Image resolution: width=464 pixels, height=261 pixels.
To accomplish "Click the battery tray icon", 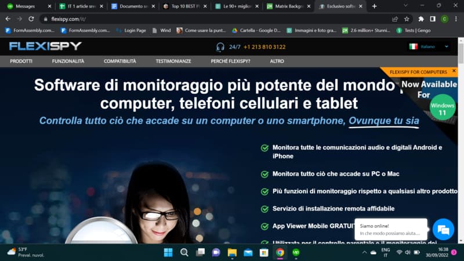I will click(x=417, y=252).
